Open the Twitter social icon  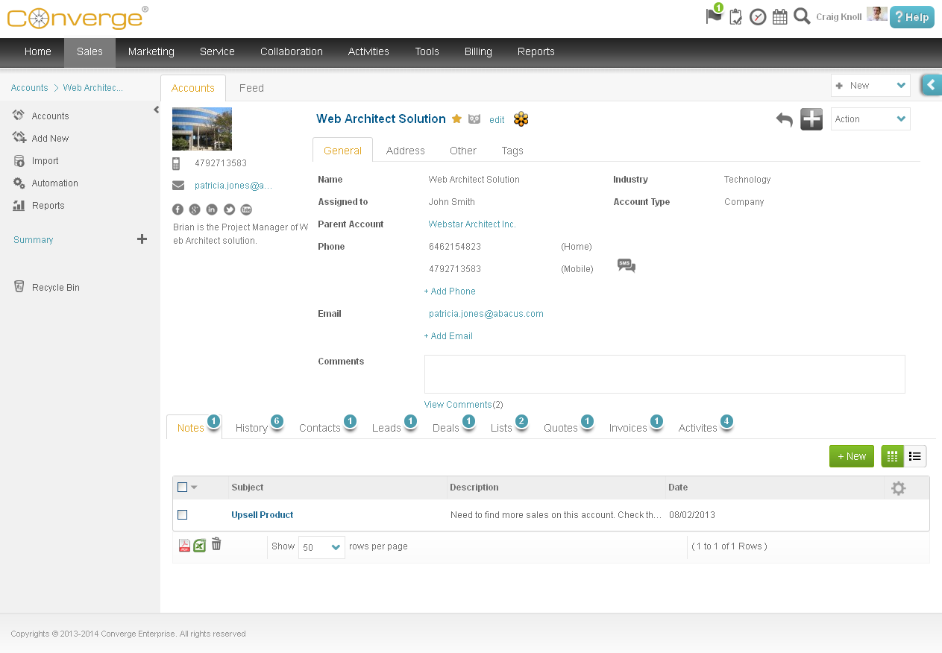pos(229,209)
